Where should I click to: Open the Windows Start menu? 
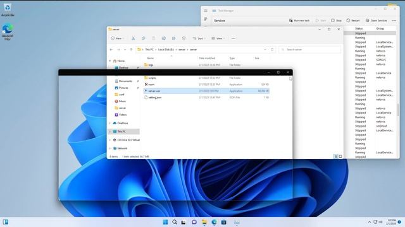(165, 222)
